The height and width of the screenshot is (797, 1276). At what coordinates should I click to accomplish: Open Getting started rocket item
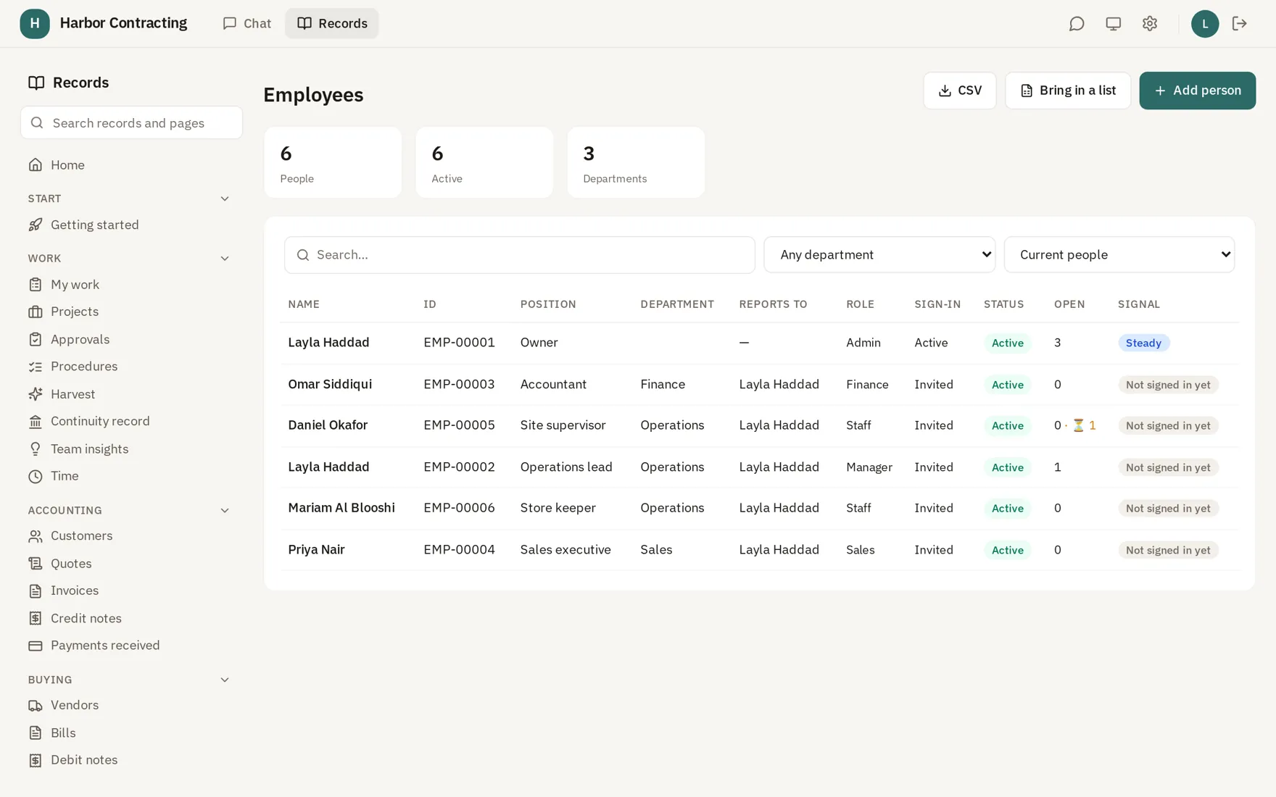pyautogui.click(x=130, y=225)
